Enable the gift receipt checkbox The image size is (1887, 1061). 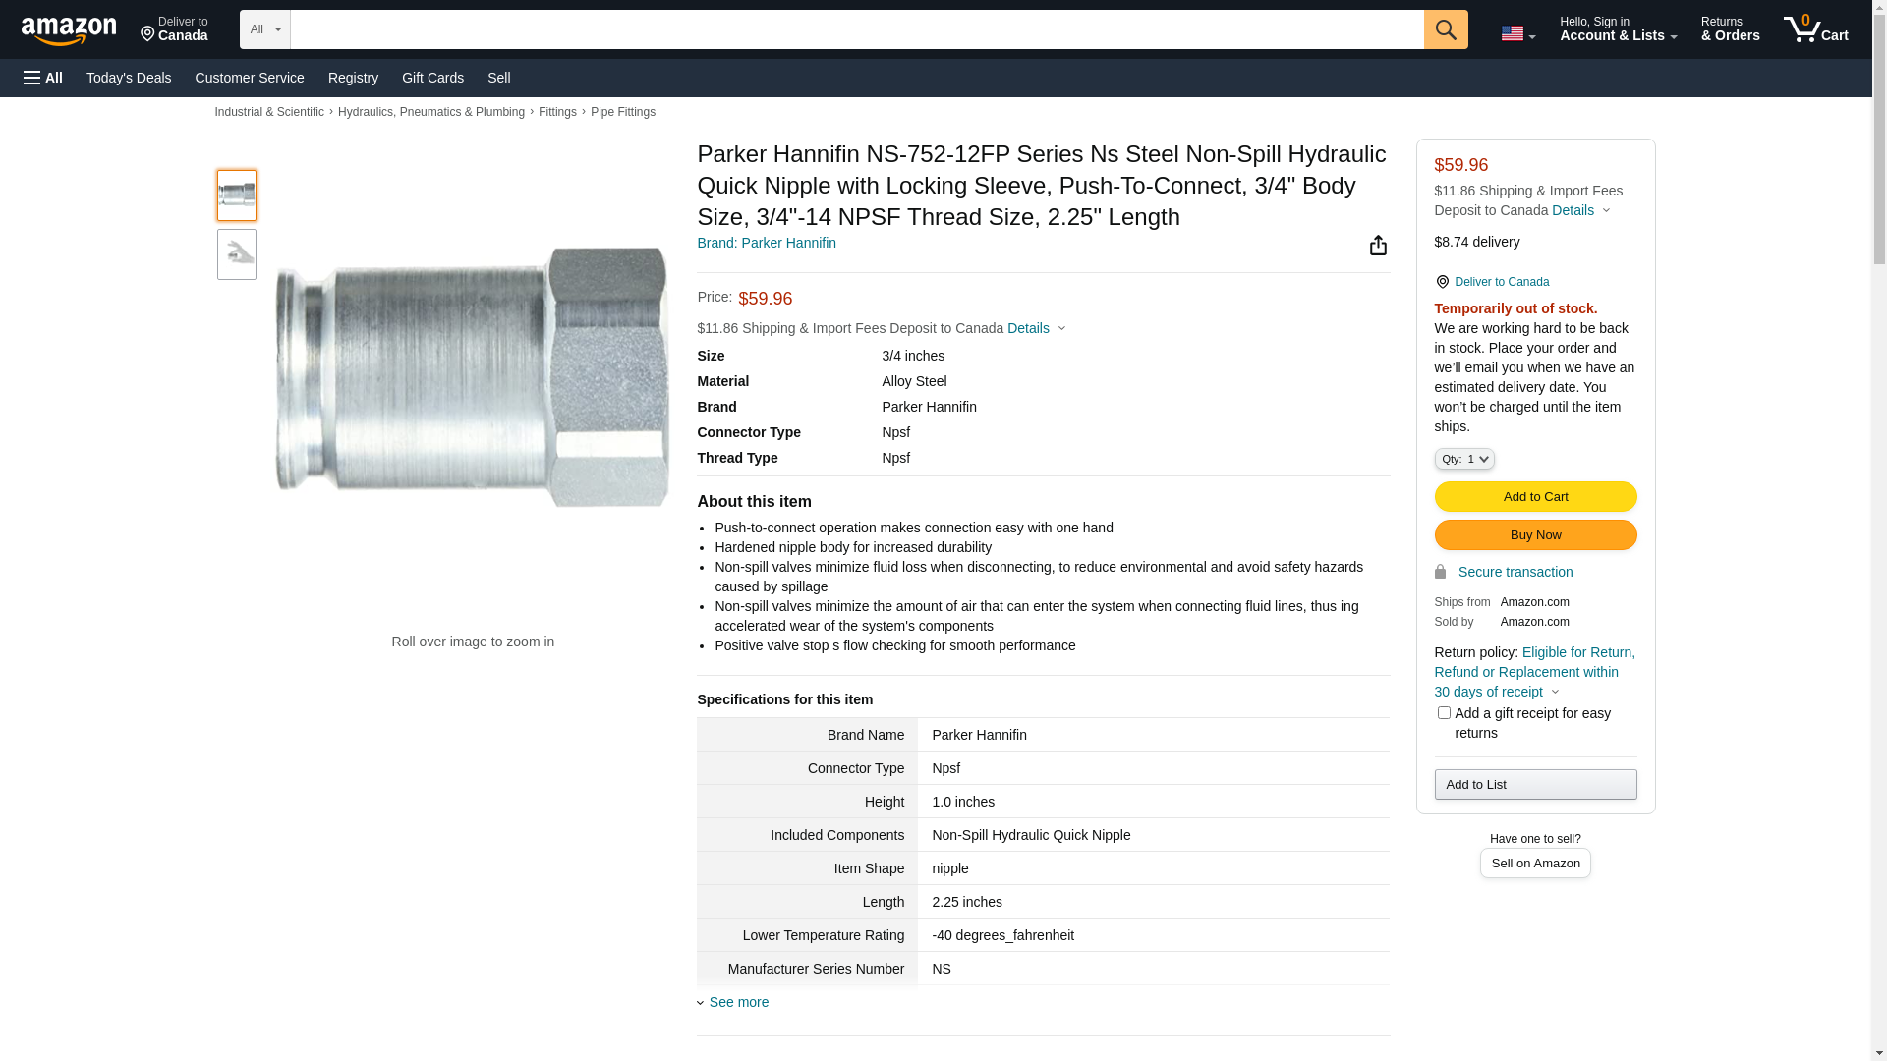pos(1444,713)
